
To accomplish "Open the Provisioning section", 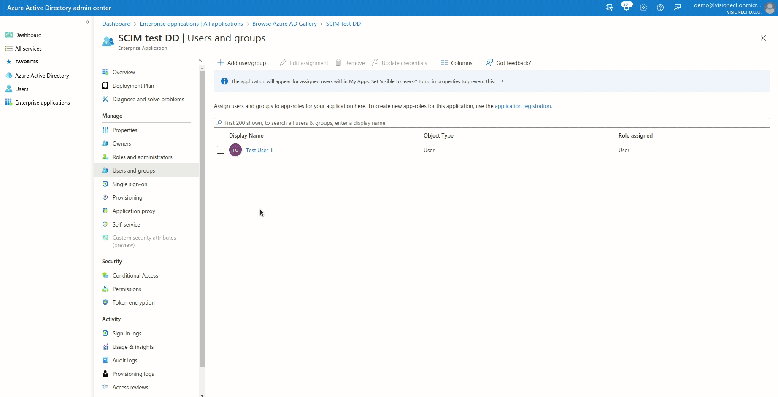I will (127, 197).
